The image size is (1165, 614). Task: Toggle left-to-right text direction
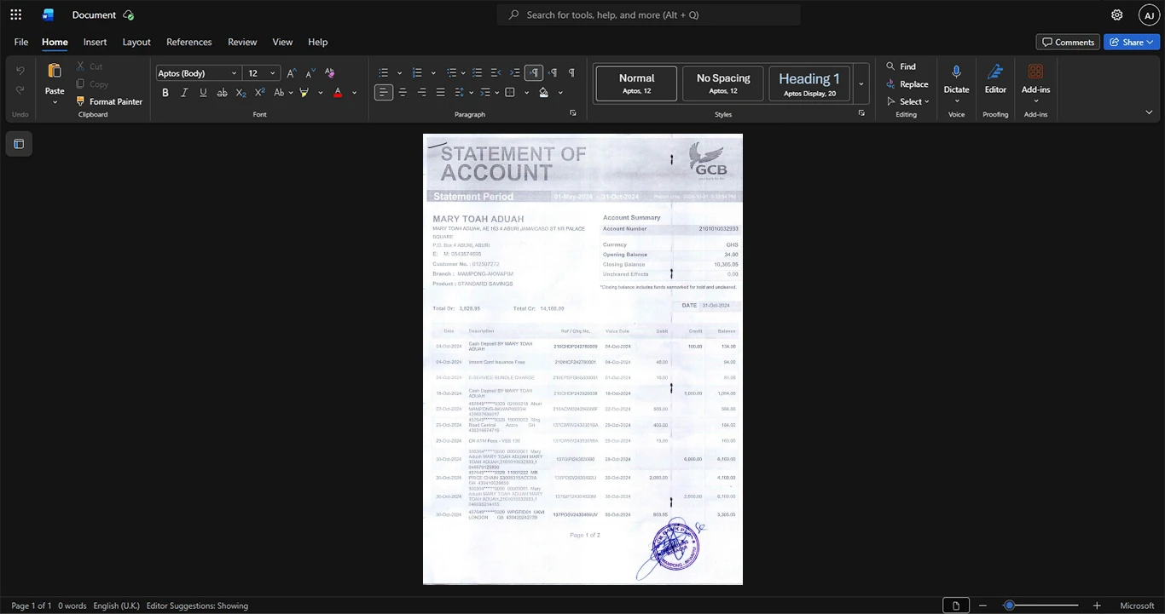(534, 73)
